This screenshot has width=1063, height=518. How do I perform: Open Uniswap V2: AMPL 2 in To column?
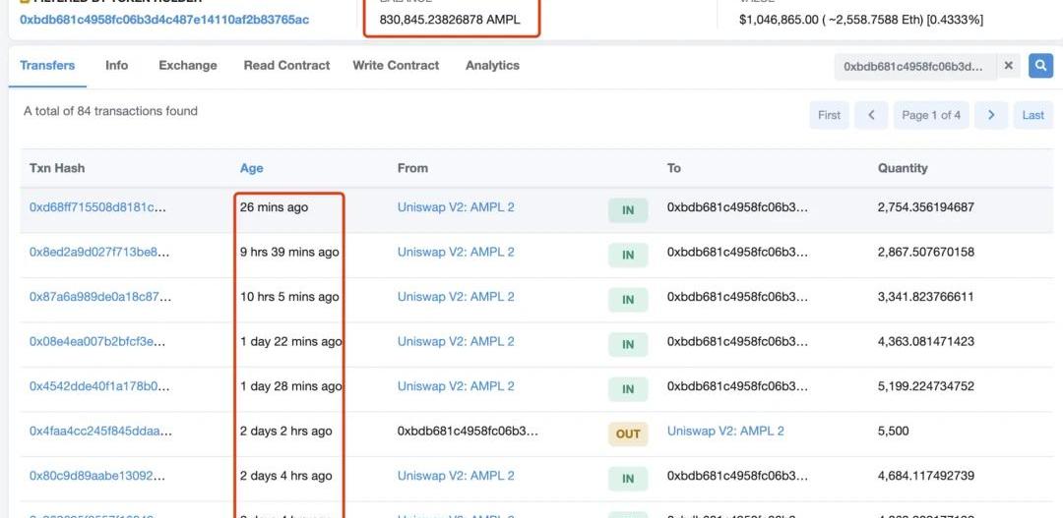(x=725, y=432)
